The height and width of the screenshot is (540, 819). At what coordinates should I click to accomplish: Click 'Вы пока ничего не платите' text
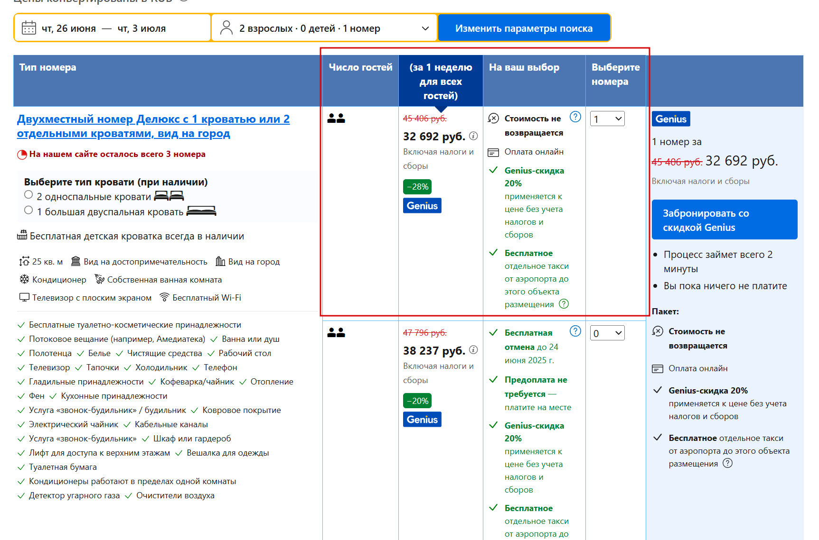(x=725, y=286)
